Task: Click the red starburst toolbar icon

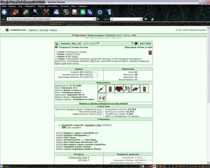Action: click(x=74, y=12)
